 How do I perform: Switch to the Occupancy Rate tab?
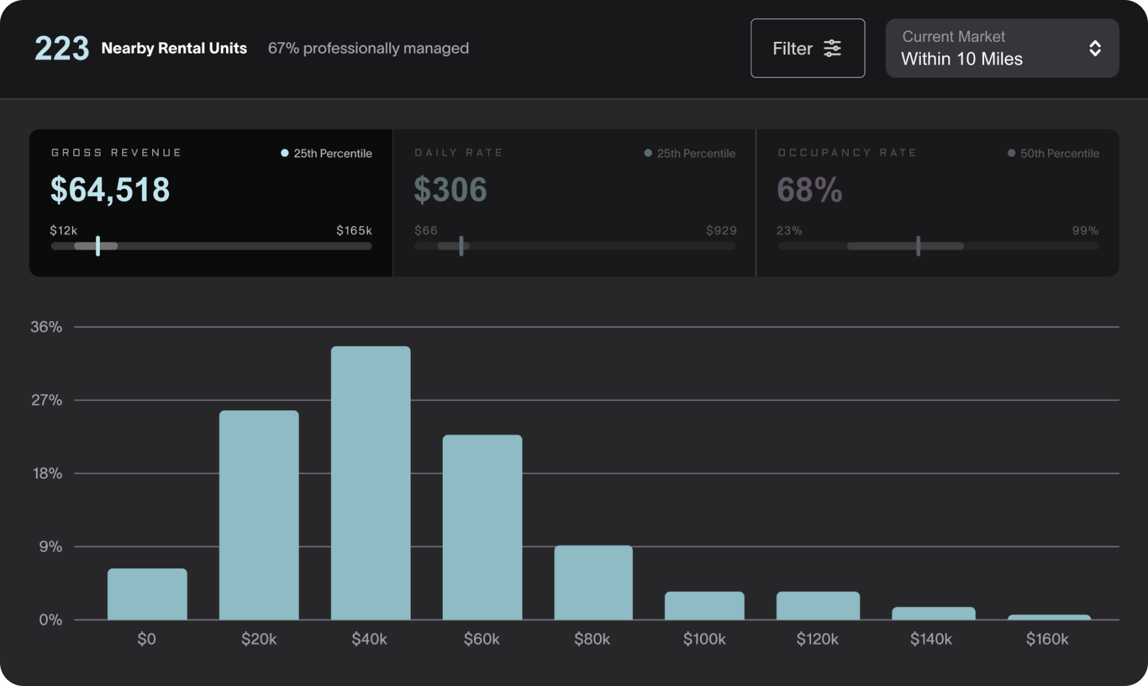[x=938, y=203]
